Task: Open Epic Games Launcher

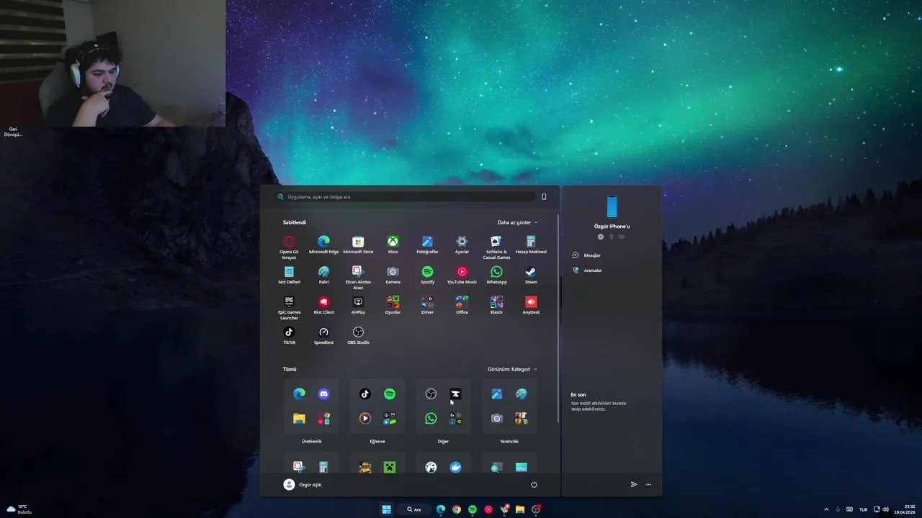Action: click(289, 307)
